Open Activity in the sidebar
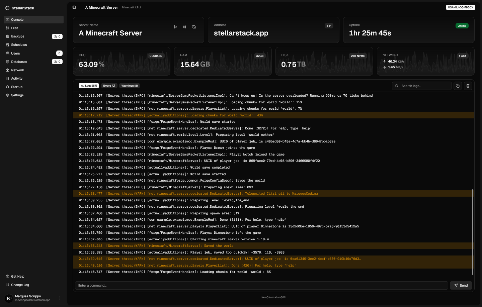This screenshot has width=482, height=307. click(33, 79)
